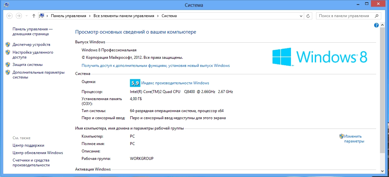389x177 pixels.
Task: Open help with the blue question icon
Action: coord(376,25)
